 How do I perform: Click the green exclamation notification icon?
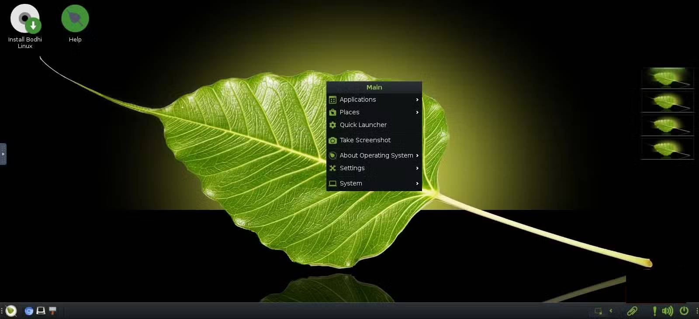(654, 311)
